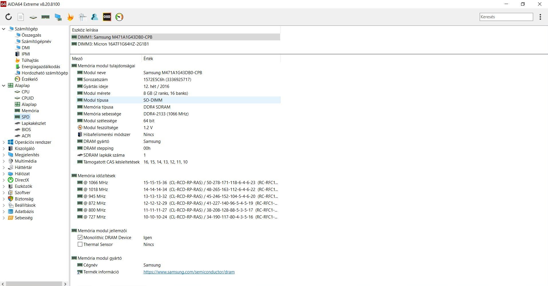Click the Mező column header

(x=106, y=59)
